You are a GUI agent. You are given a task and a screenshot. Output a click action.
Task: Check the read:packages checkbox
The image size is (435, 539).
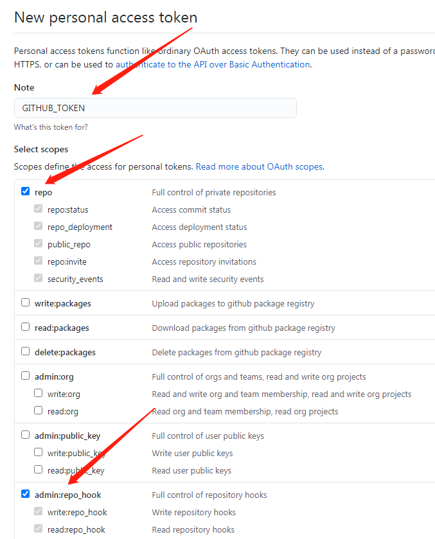26,327
